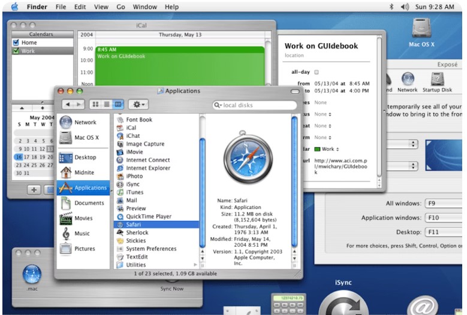Open Network in Finder sidebar
Viewport: 467px width, 315px height.
pos(83,122)
